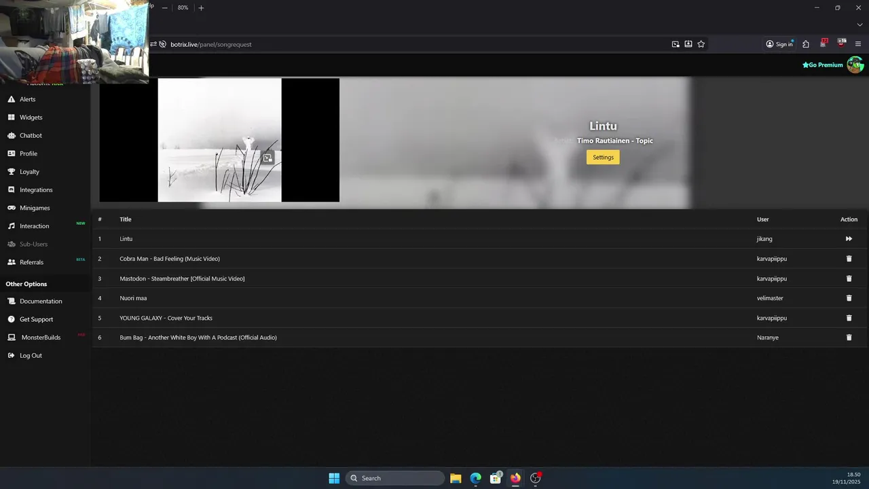Select the Nuori maa title
The width and height of the screenshot is (869, 489).
coord(133,298)
